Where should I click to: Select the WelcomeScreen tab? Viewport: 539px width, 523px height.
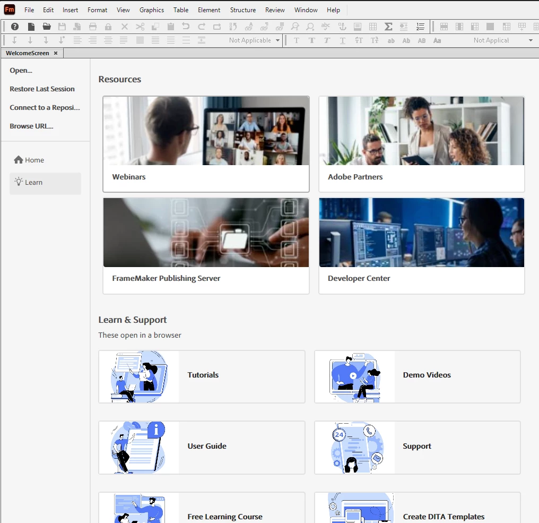coord(28,53)
